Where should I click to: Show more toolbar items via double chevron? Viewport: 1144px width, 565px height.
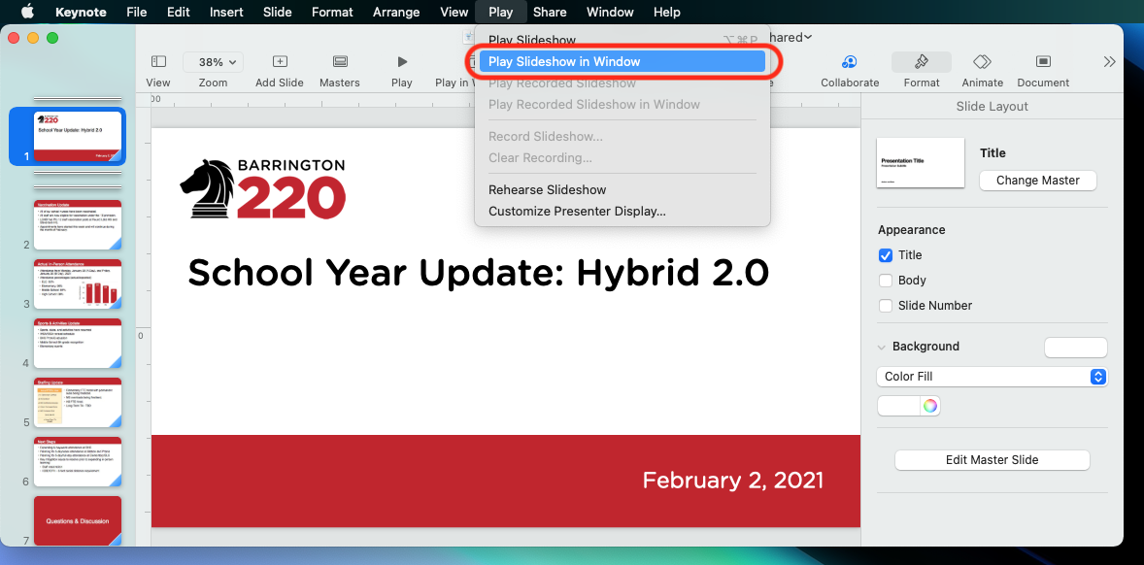(1110, 62)
